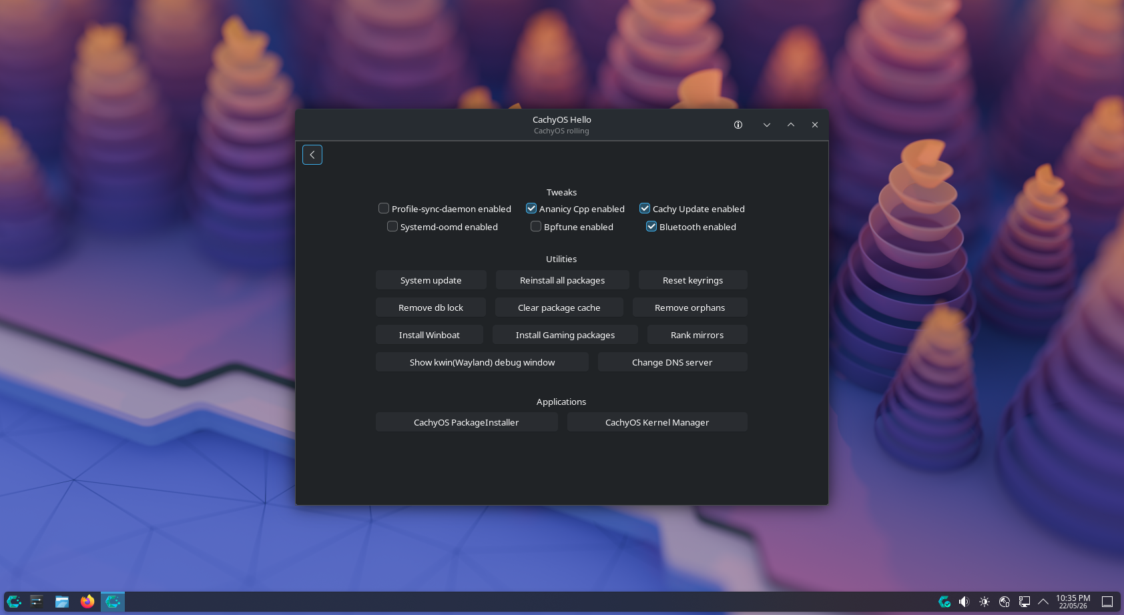Toggle Bpftune enabled checkbox
Image resolution: width=1124 pixels, height=615 pixels.
(536, 227)
